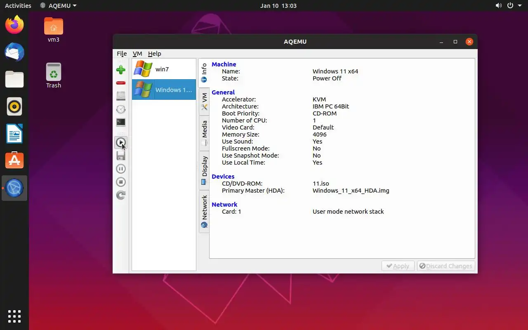Click the name value 'Windows 11 x64'
528x330 pixels.
[335, 71]
